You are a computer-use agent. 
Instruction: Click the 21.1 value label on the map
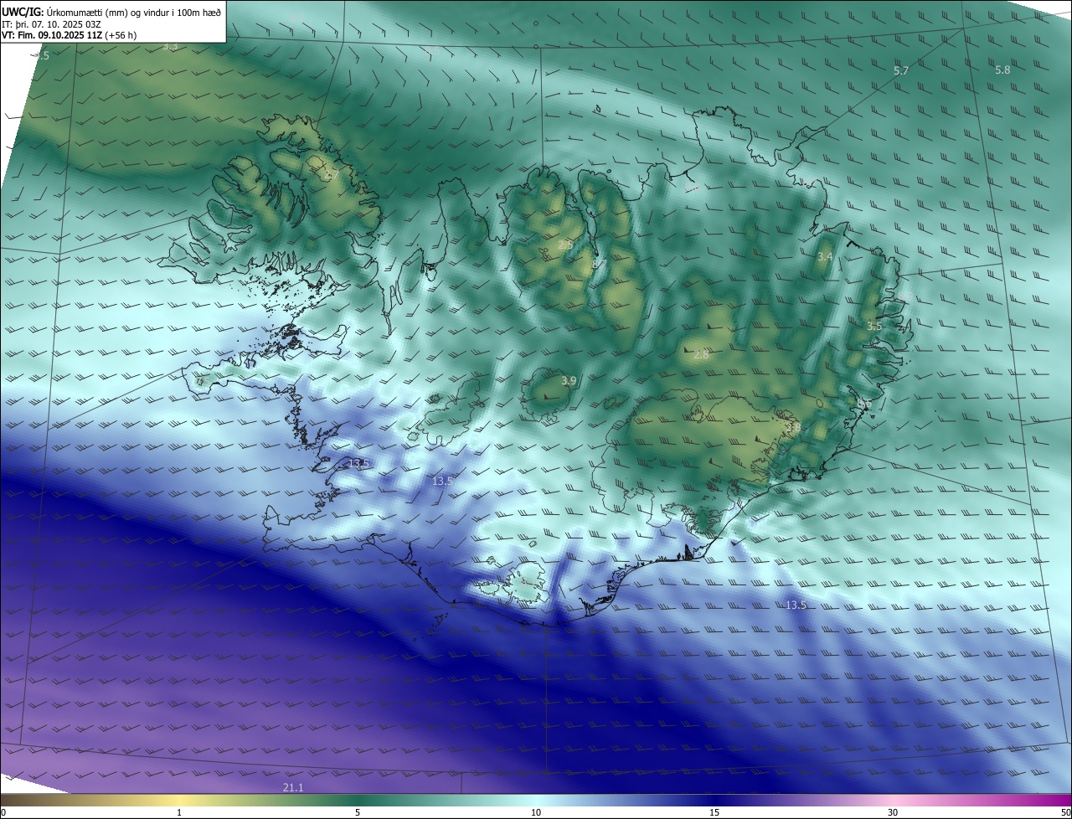293,788
